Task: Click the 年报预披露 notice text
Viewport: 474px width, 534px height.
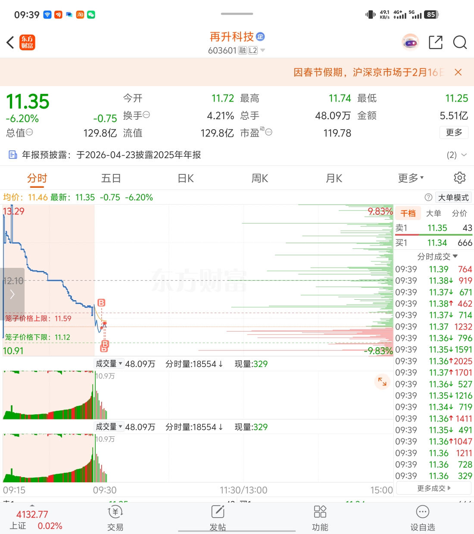Action: 111,155
